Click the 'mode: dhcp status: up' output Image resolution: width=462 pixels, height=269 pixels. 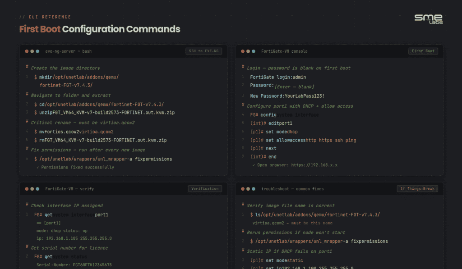61,231
